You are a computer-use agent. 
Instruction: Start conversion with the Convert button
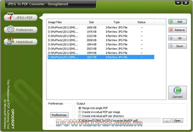click(x=177, y=93)
